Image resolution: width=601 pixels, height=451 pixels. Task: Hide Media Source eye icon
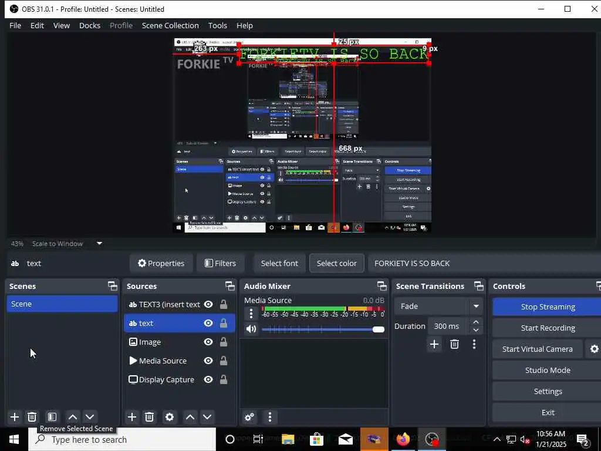point(208,361)
